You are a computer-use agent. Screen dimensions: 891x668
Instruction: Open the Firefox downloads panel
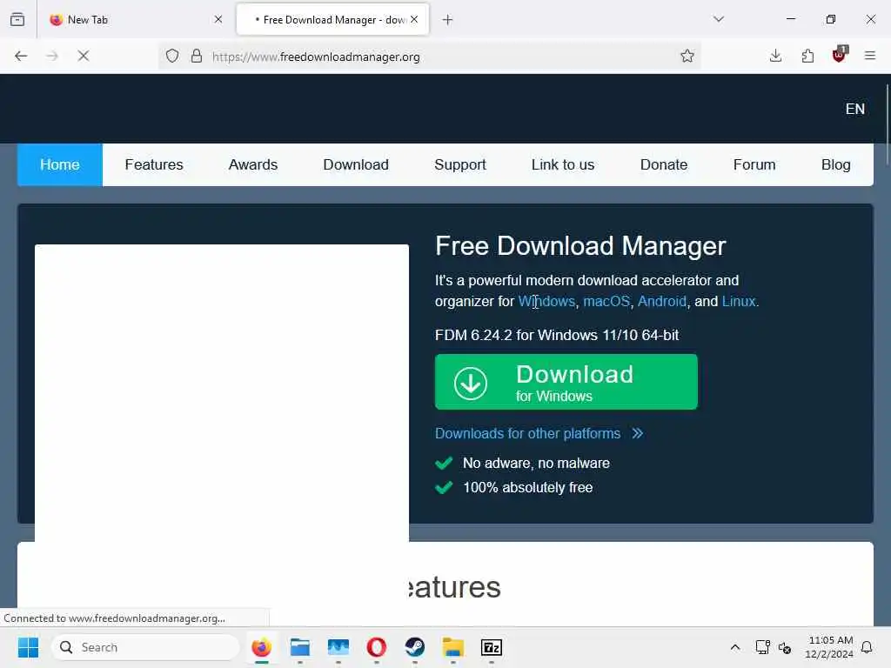(x=775, y=56)
